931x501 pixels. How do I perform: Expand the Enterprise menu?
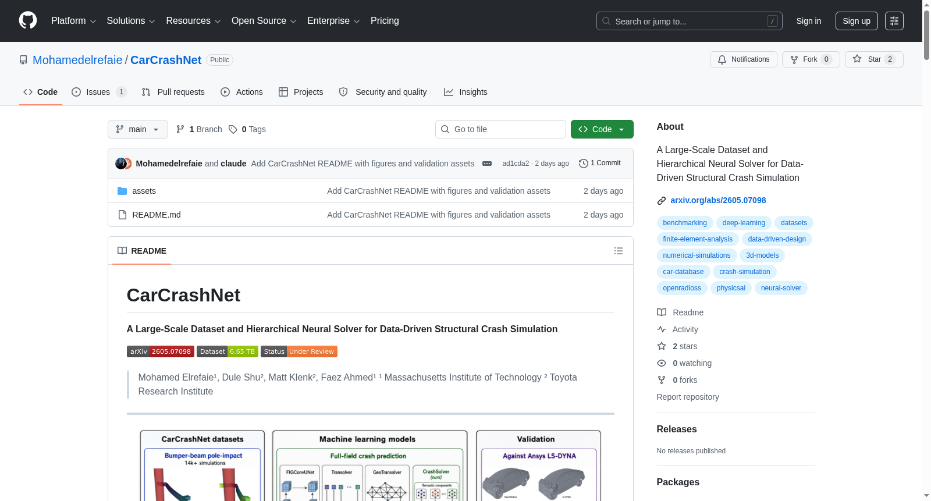333,21
